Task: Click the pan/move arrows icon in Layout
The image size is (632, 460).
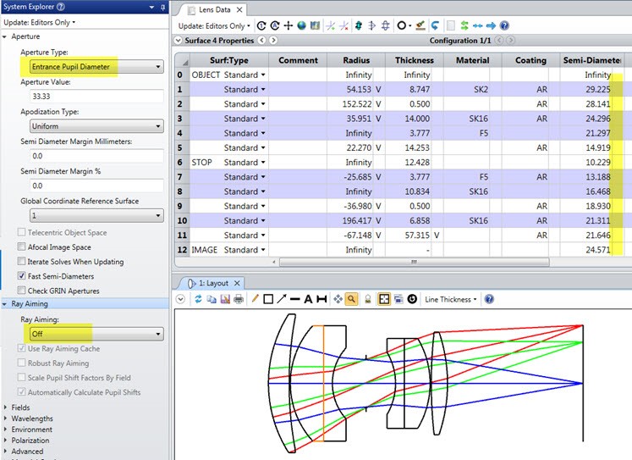Action: pos(338,299)
